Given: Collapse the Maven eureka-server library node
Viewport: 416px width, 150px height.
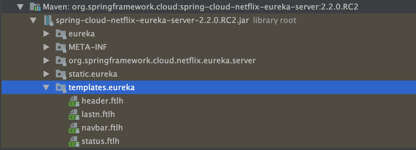Looking at the screenshot, I should coord(20,7).
